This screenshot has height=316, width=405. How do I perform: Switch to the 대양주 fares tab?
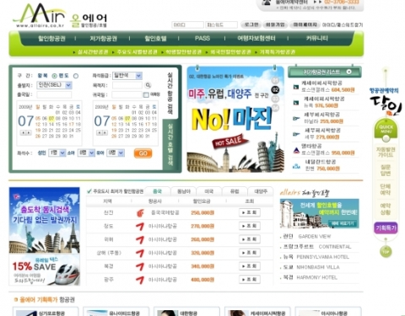tap(261, 191)
